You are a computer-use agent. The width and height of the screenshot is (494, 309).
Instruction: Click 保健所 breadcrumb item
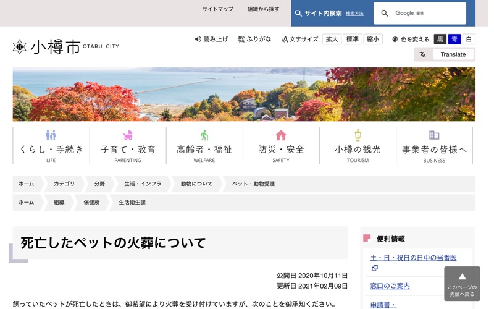(91, 203)
